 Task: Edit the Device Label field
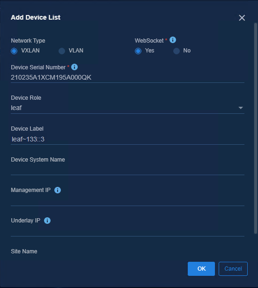click(x=127, y=139)
